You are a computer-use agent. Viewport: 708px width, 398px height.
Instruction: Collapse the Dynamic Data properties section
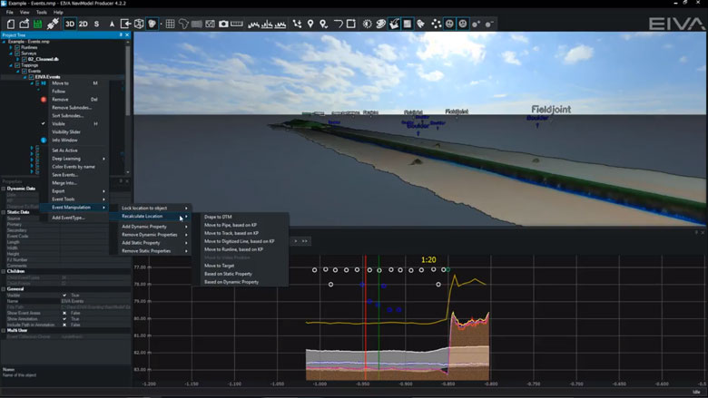(x=4, y=188)
